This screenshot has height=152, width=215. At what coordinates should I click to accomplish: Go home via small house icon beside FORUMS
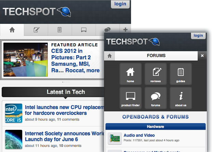click(110, 56)
